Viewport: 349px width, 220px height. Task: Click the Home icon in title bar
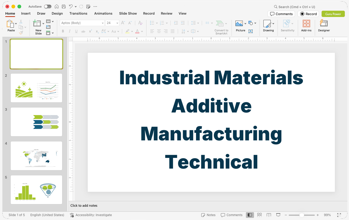coord(57,7)
